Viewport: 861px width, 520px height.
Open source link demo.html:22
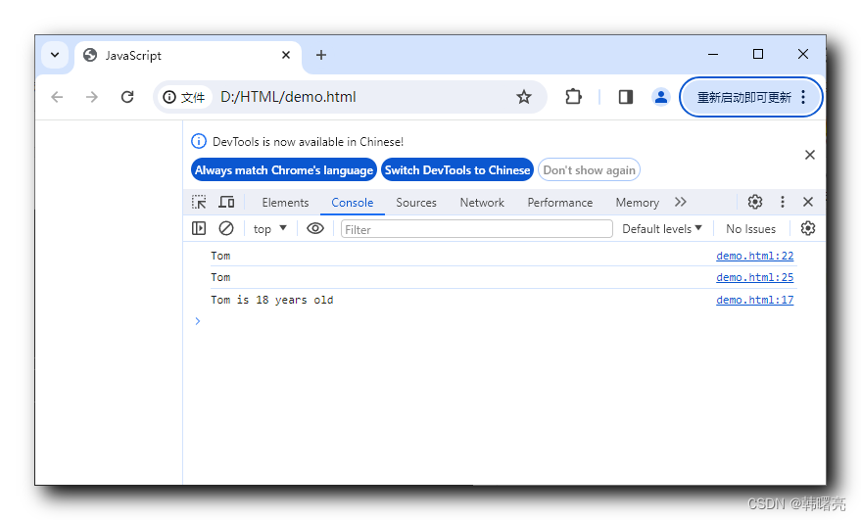click(x=754, y=256)
